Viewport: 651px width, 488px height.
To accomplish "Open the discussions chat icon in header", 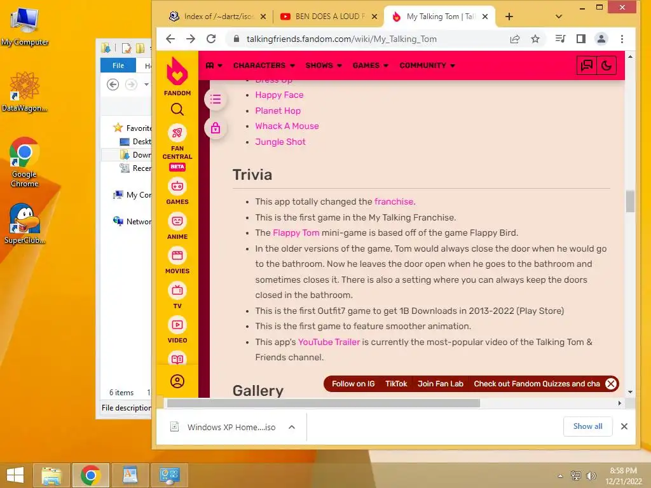I will point(587,65).
